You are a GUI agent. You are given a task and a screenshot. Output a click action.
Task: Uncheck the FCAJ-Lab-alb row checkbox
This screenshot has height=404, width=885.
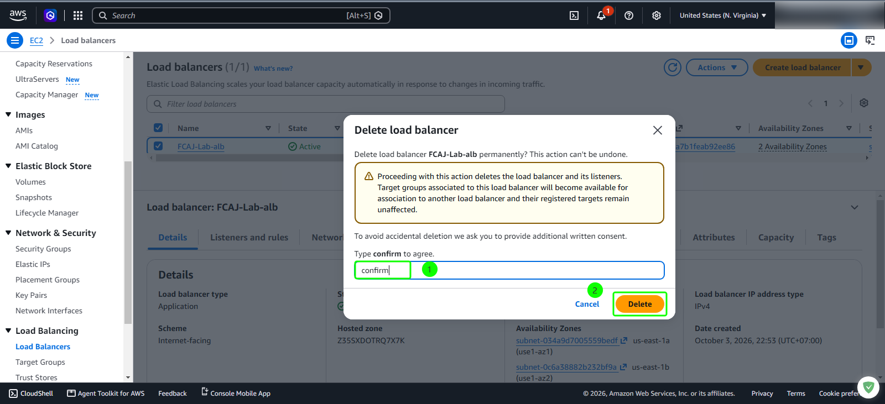pyautogui.click(x=158, y=146)
